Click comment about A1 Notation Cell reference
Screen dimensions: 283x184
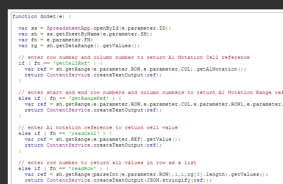pyautogui.click(x=134, y=57)
